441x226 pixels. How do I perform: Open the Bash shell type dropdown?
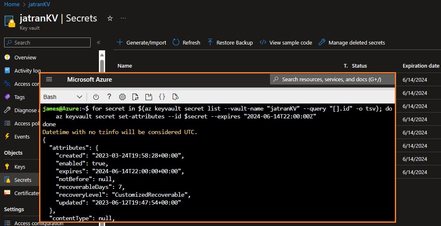click(63, 97)
